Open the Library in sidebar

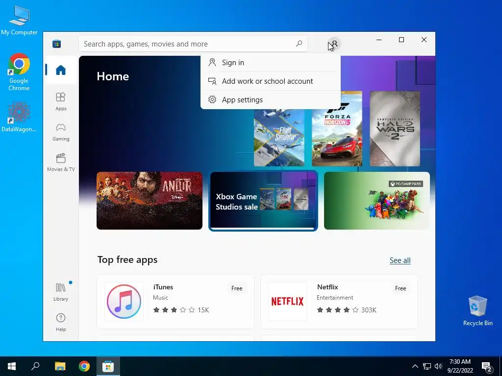point(61,292)
